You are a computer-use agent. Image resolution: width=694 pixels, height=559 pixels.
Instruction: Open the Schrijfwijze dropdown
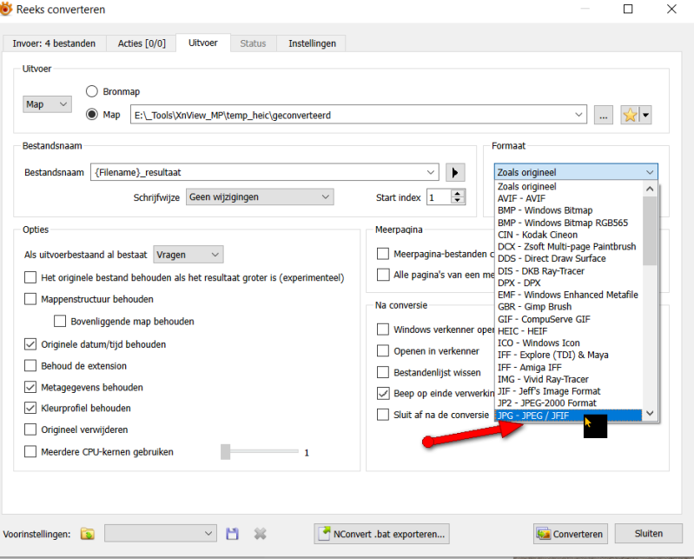point(259,197)
